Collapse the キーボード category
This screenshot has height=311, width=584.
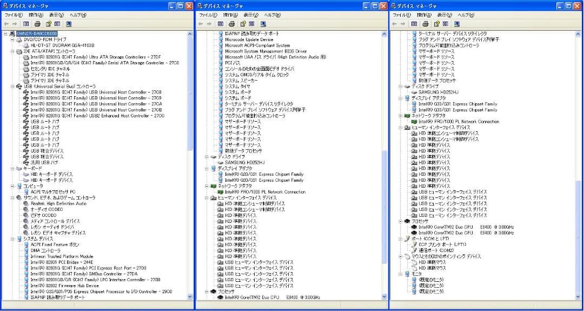click(12, 168)
